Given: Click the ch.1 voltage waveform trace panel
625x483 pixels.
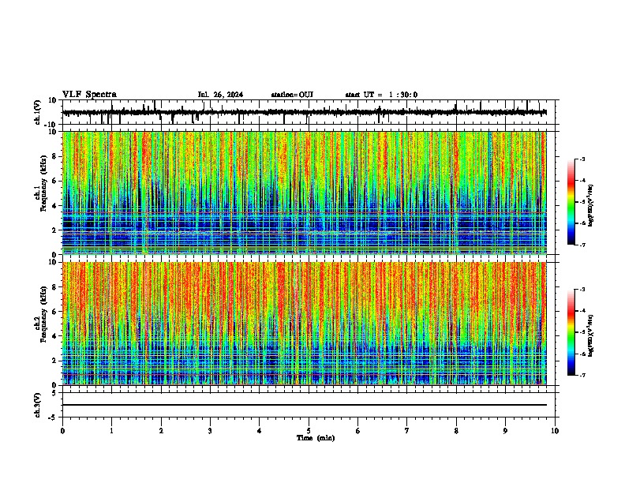Looking at the screenshot, I should [309, 112].
